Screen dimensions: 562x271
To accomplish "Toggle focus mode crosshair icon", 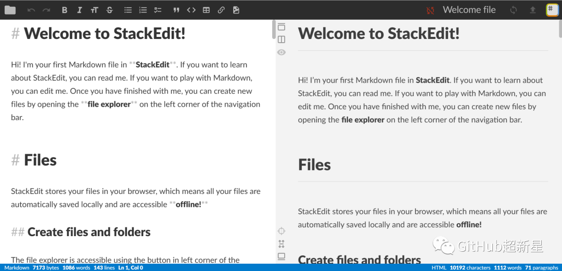I will [282, 230].
